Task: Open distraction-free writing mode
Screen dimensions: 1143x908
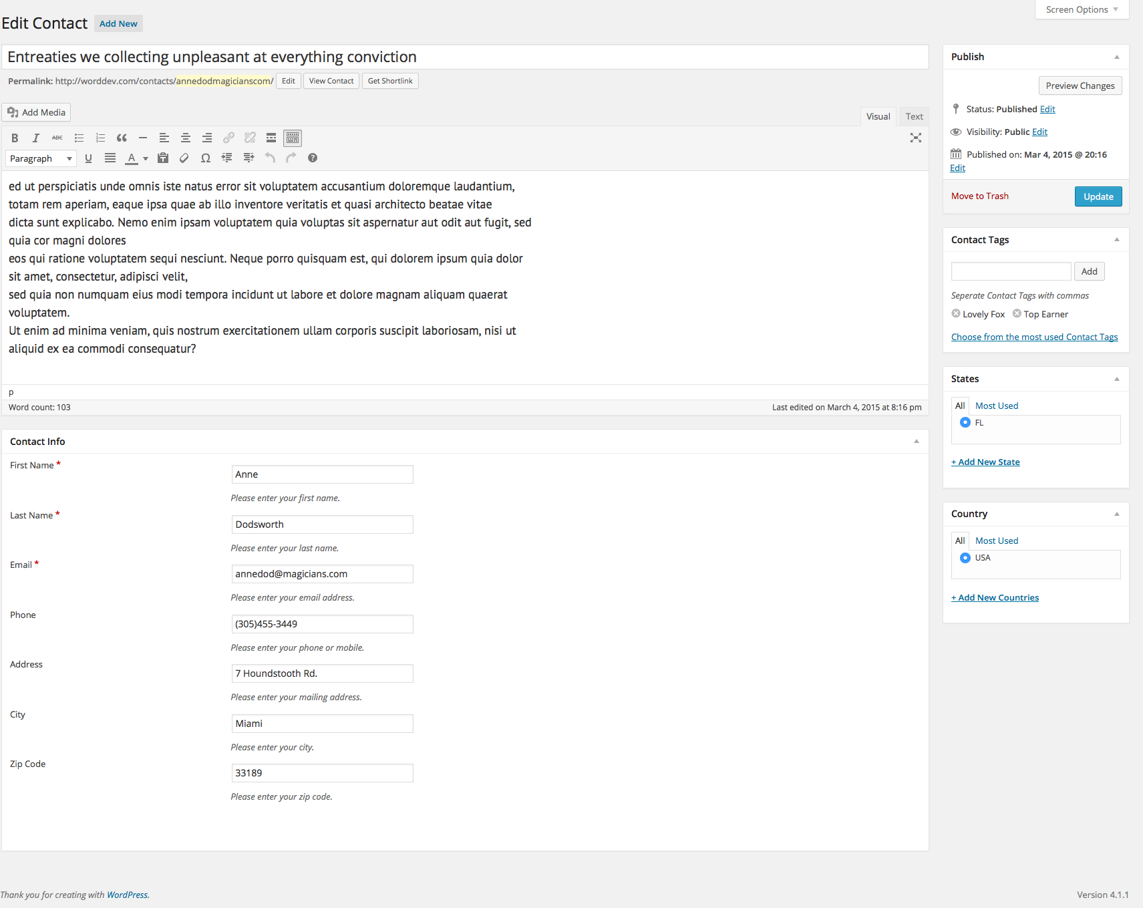Action: [916, 138]
